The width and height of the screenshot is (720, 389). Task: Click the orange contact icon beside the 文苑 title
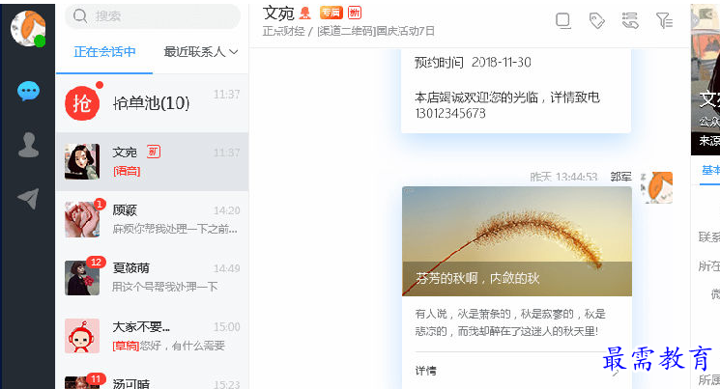(304, 13)
